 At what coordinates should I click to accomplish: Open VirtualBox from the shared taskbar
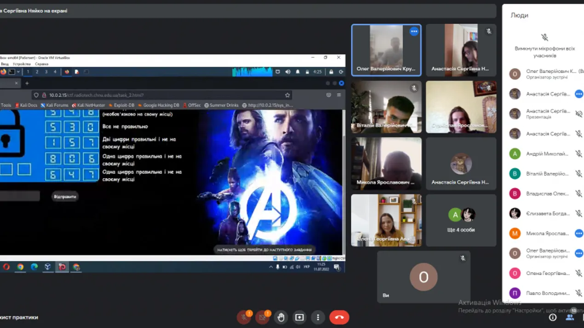point(48,267)
